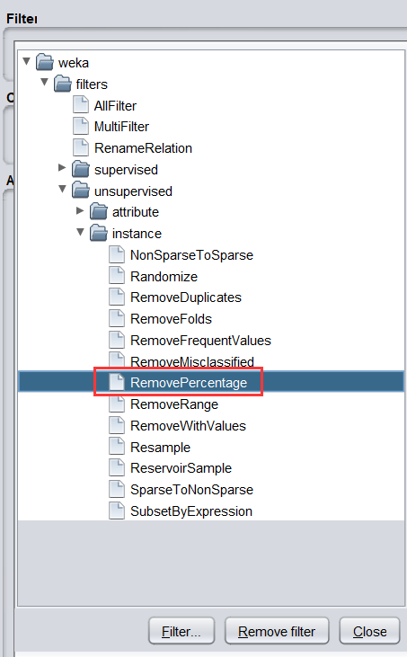Select the unsupervised folder label

[133, 191]
